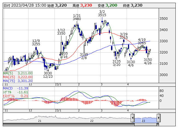This screenshot has width=179, height=129.
Task: Click the 3000 price axis label
Action: click(164, 75)
